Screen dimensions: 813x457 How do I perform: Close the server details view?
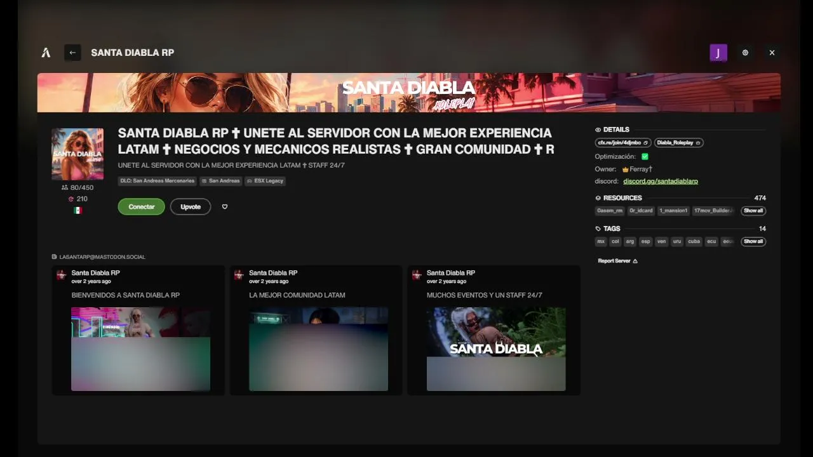click(772, 53)
